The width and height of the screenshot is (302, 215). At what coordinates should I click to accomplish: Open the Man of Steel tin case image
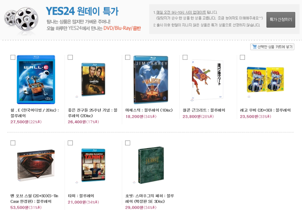[36, 165]
